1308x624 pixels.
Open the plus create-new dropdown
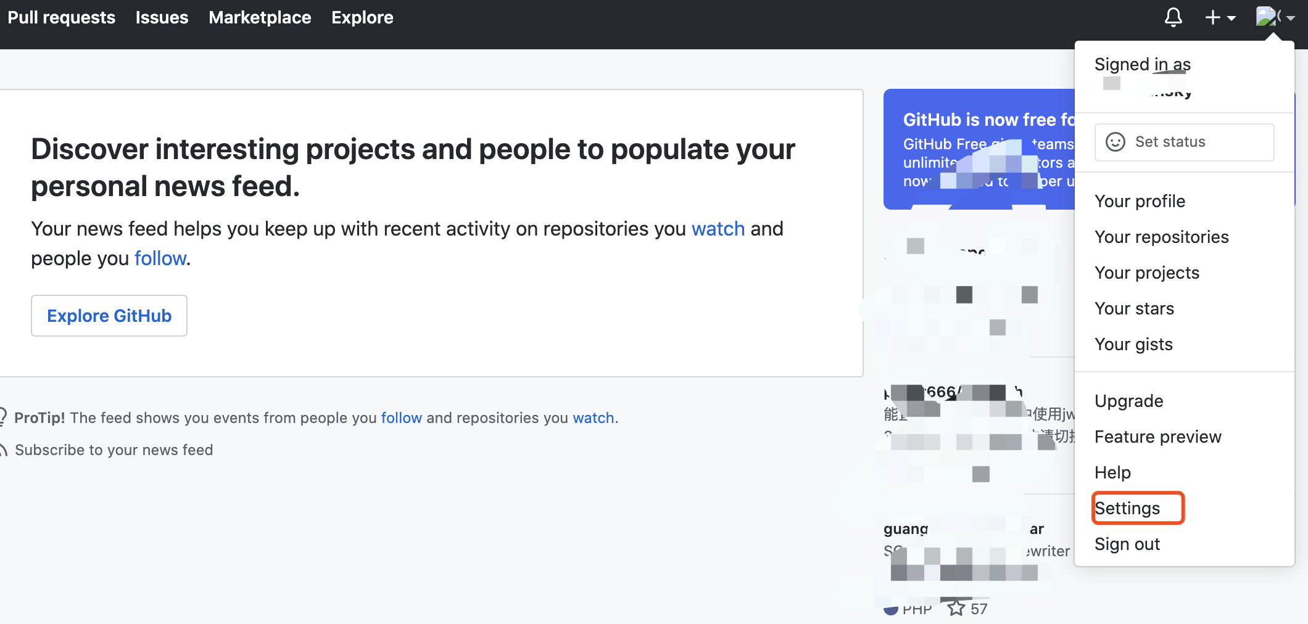(x=1220, y=17)
